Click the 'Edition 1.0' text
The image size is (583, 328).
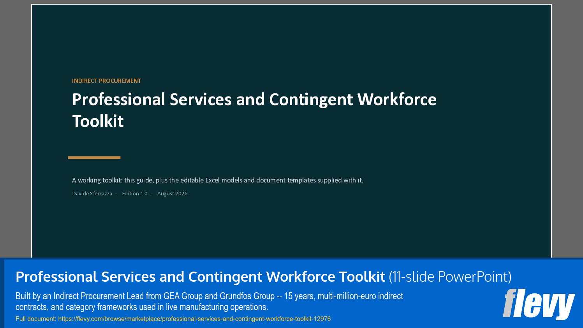click(x=135, y=193)
